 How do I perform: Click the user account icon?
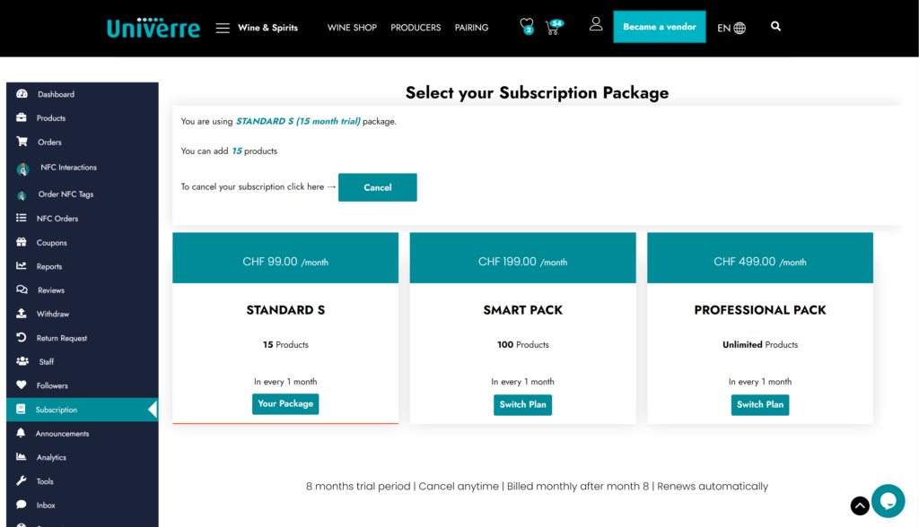596,24
